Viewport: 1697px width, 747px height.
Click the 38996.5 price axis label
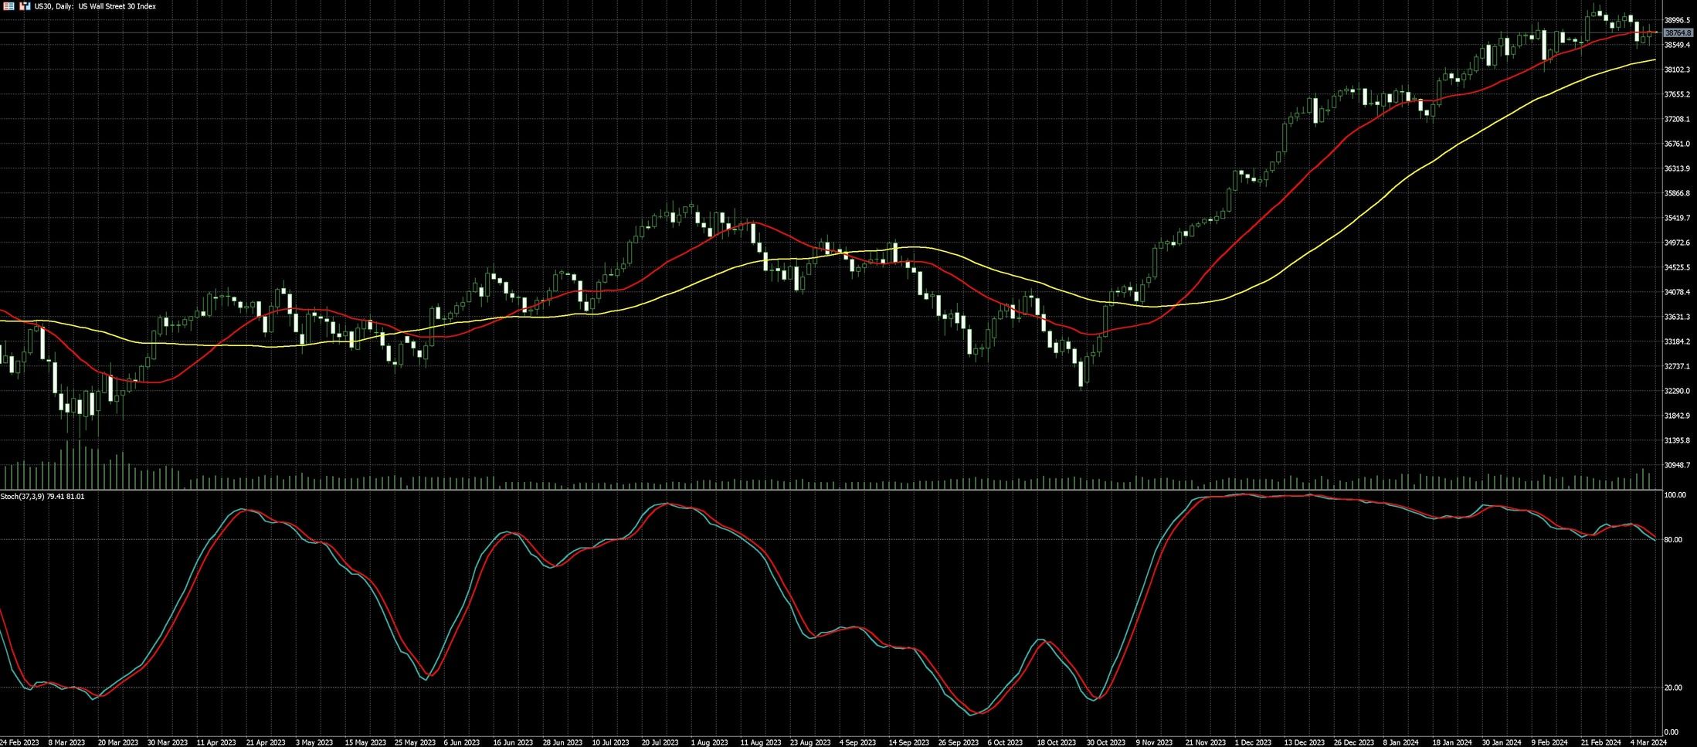pos(1676,20)
